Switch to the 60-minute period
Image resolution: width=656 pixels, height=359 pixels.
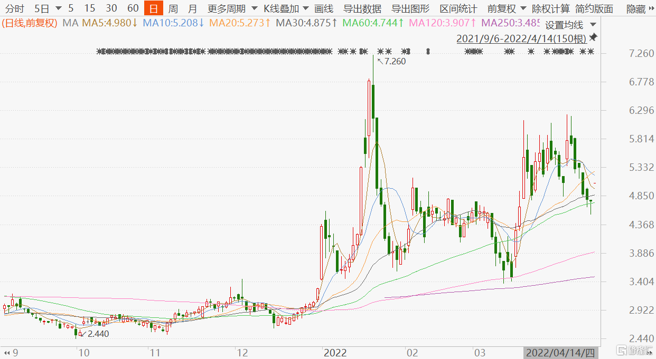click(133, 9)
